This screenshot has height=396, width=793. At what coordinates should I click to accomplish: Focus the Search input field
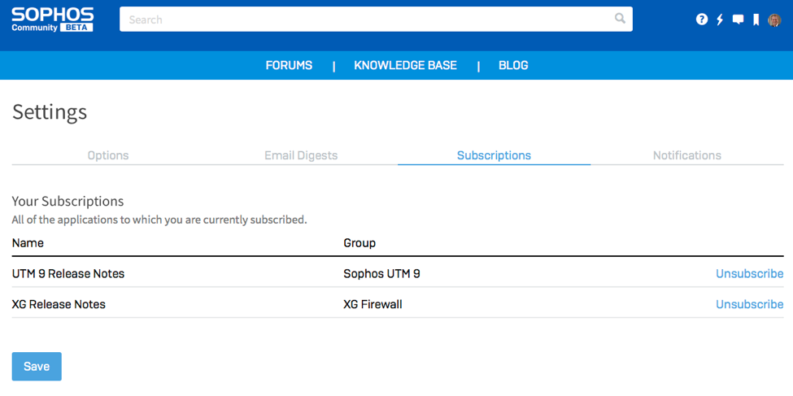[x=376, y=20]
